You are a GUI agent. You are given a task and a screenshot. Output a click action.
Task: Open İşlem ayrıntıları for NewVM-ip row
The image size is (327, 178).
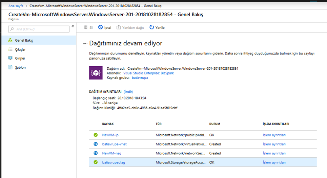click(274, 135)
